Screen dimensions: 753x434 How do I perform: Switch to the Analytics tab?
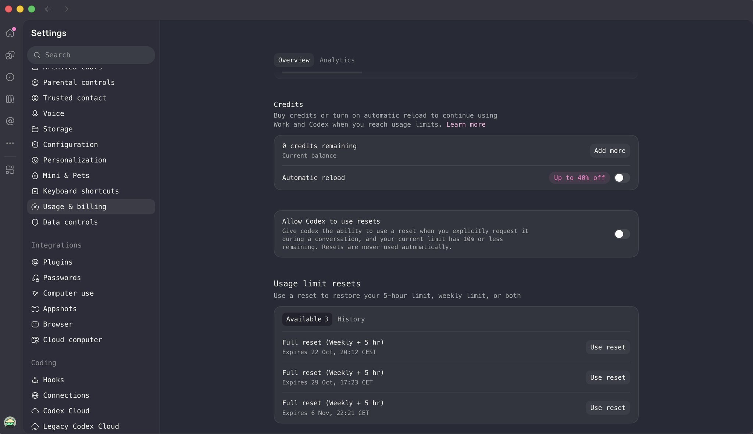tap(337, 60)
